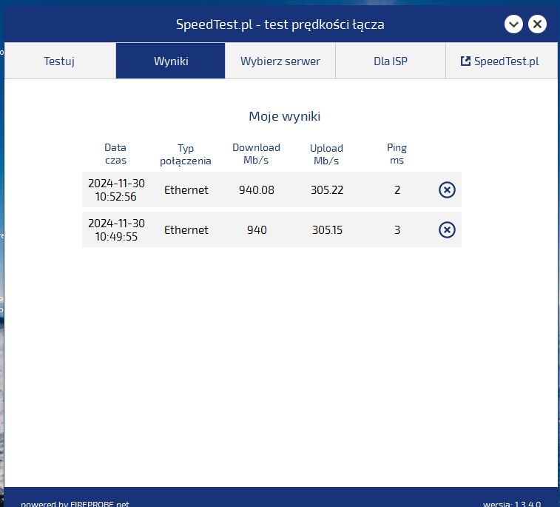
Task: Click the external link icon beside SpeedTest.pl
Action: [x=465, y=61]
